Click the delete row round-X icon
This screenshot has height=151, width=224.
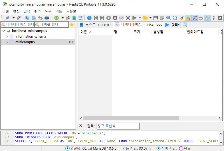click(115, 18)
